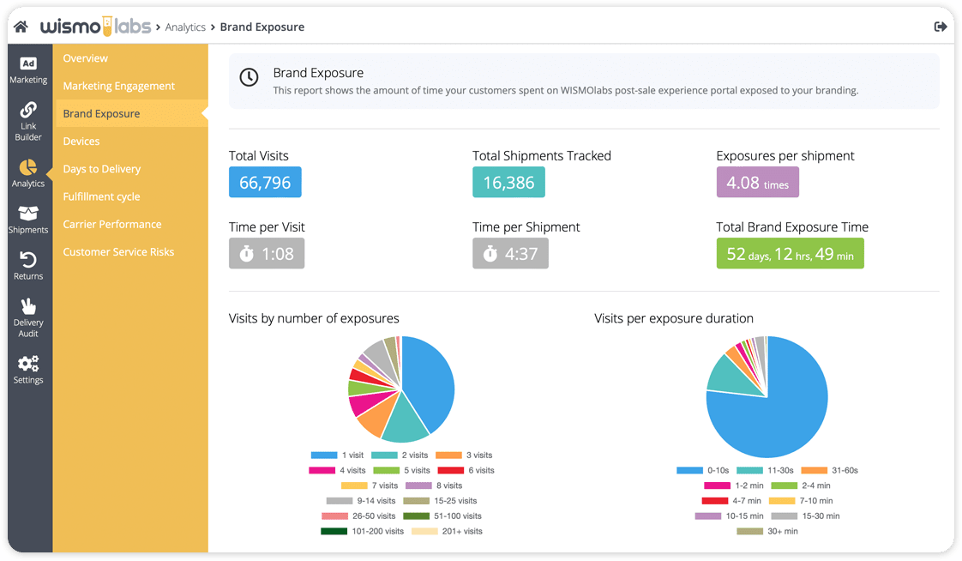Viewport: 962px width, 561px height.
Task: Select the Devices report
Action: pyautogui.click(x=81, y=142)
